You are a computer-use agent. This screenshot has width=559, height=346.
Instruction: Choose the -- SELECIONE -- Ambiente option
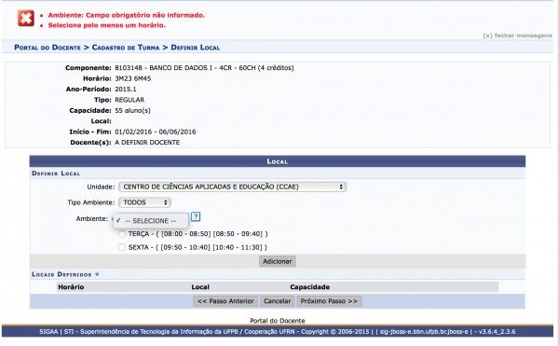tap(151, 221)
